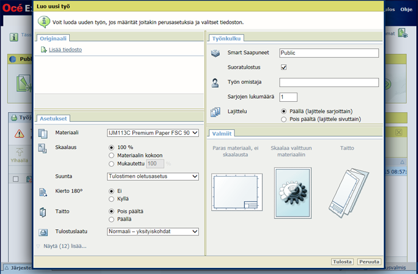Select the Taitto folding preset thumbnail
Screen dimensions: 418x274
[x=348, y=192]
